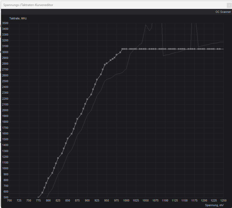This screenshot has height=208, width=232.
Task: Click the 975 voltage axis value
Action: coord(117,200)
